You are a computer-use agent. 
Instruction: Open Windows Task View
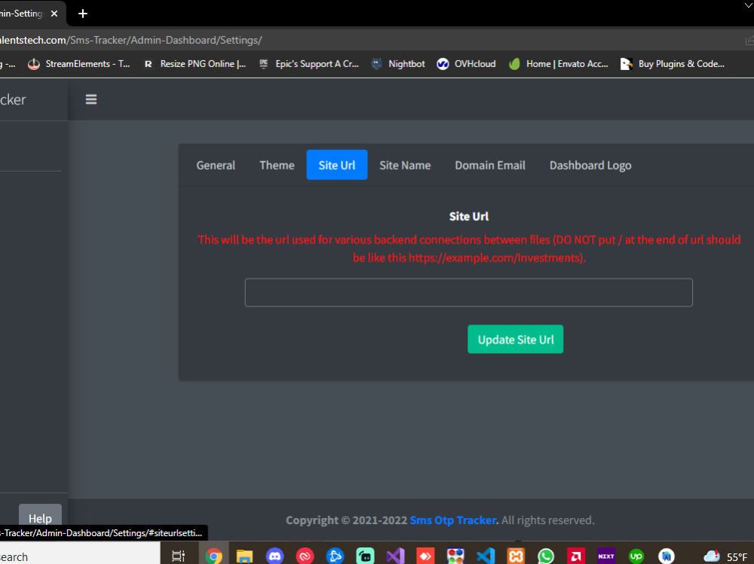click(x=179, y=556)
